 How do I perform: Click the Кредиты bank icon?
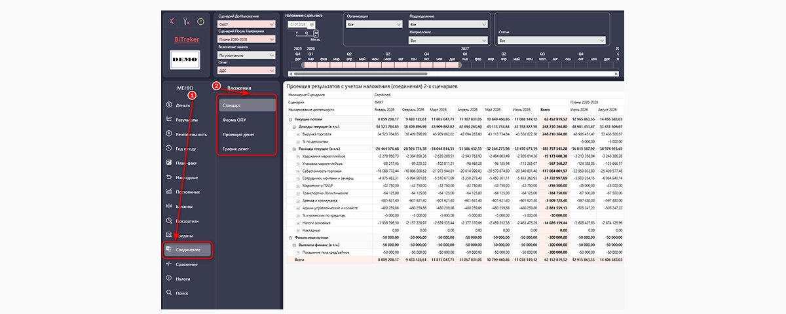tap(169, 235)
